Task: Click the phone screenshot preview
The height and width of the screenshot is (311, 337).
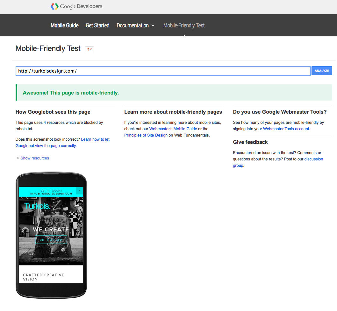Action: click(51, 235)
